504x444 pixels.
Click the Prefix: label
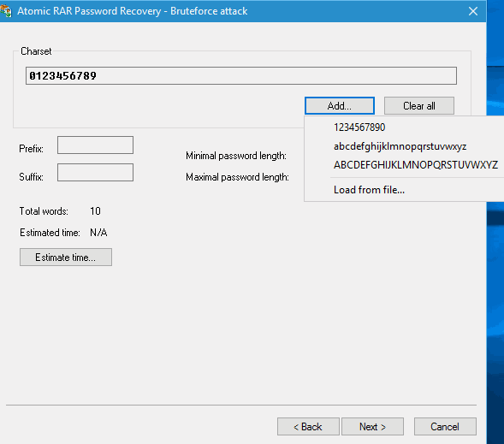[31, 149]
